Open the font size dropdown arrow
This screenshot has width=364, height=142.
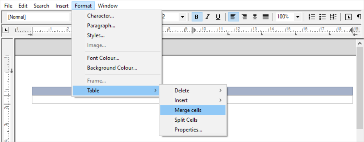coord(183,17)
